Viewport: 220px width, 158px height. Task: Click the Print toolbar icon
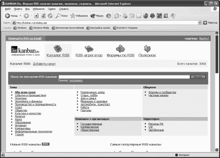(125, 16)
